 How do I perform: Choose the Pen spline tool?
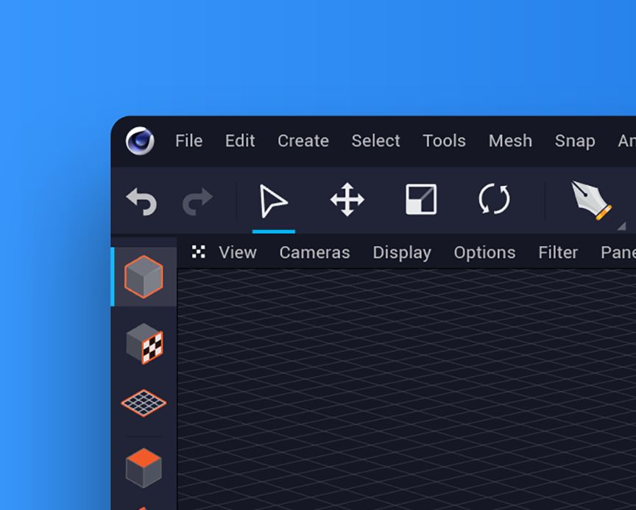click(x=595, y=198)
